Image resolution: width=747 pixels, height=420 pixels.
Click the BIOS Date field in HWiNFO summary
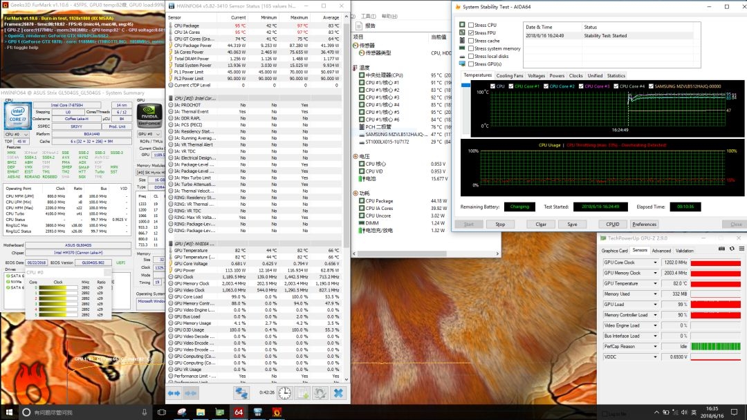click(x=36, y=262)
